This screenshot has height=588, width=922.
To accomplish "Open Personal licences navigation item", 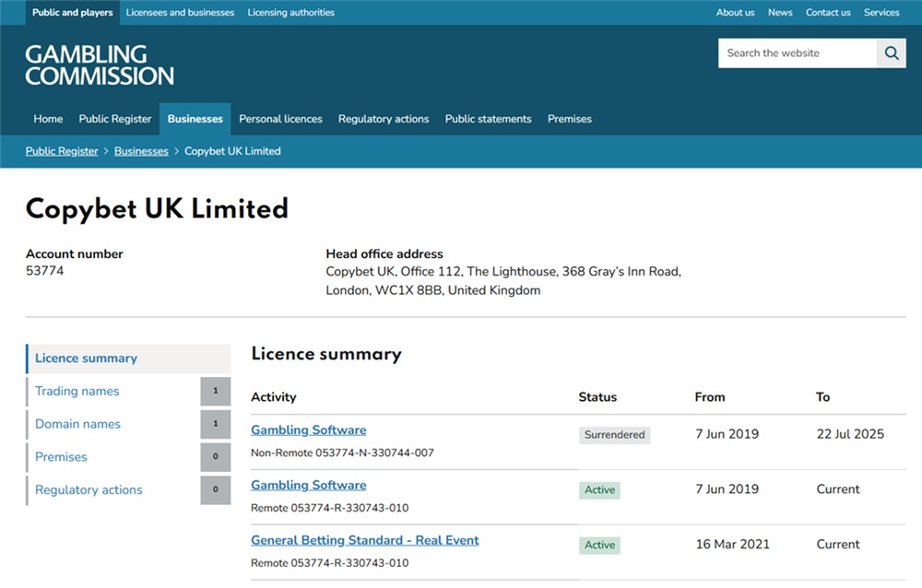I will coord(280,119).
